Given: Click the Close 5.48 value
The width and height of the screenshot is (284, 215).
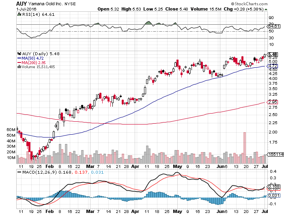Looking at the screenshot, I should [176, 9].
